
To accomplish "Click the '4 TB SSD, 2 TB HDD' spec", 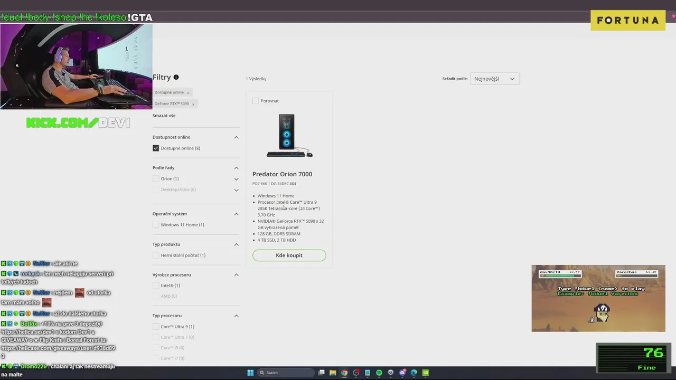I will click(x=277, y=240).
